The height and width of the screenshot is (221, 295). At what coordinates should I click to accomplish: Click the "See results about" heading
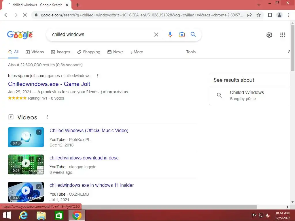pos(234,80)
